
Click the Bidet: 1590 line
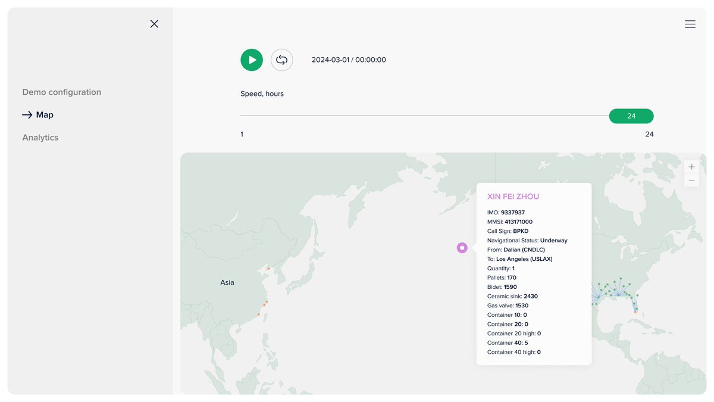click(x=502, y=287)
